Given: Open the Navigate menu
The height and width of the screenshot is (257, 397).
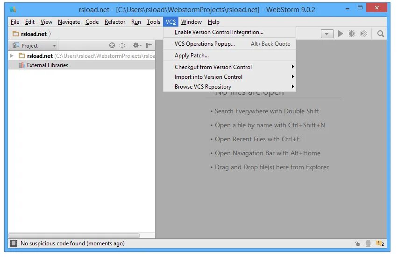Looking at the screenshot, I should coord(69,22).
